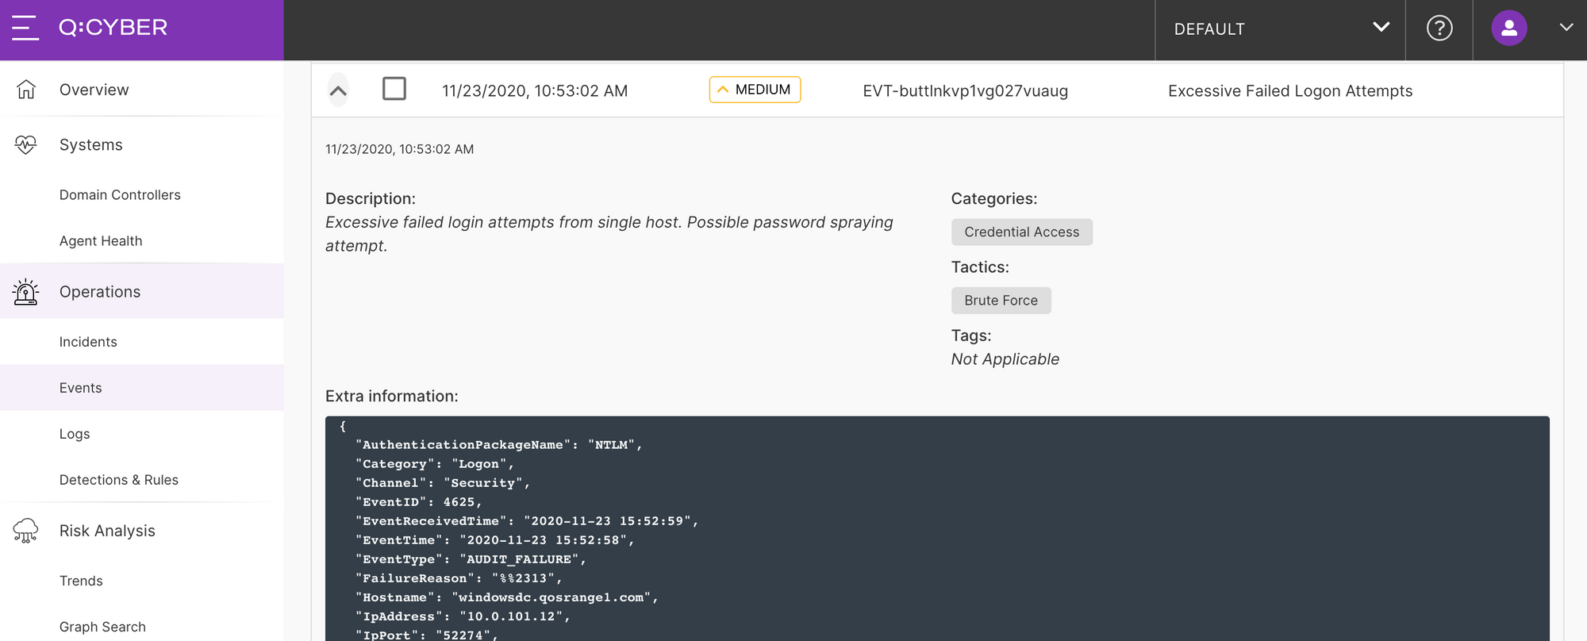1587x641 pixels.
Task: Click the EventType AUDIT_FAILURE value
Action: coord(519,559)
